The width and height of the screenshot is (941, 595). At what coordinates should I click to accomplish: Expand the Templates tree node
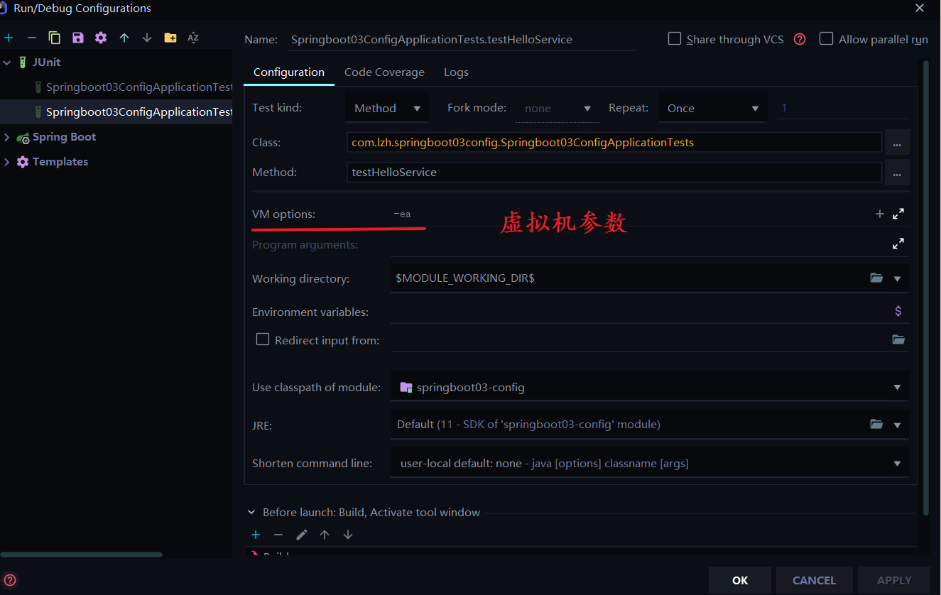point(7,162)
